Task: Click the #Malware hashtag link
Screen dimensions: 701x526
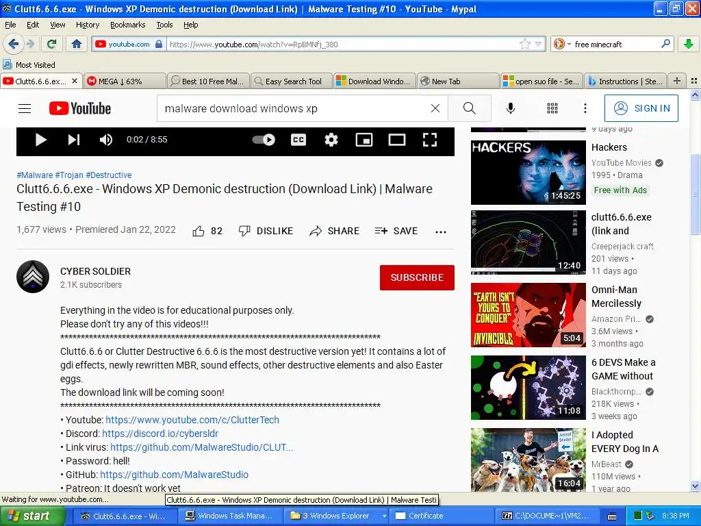Action: point(35,175)
